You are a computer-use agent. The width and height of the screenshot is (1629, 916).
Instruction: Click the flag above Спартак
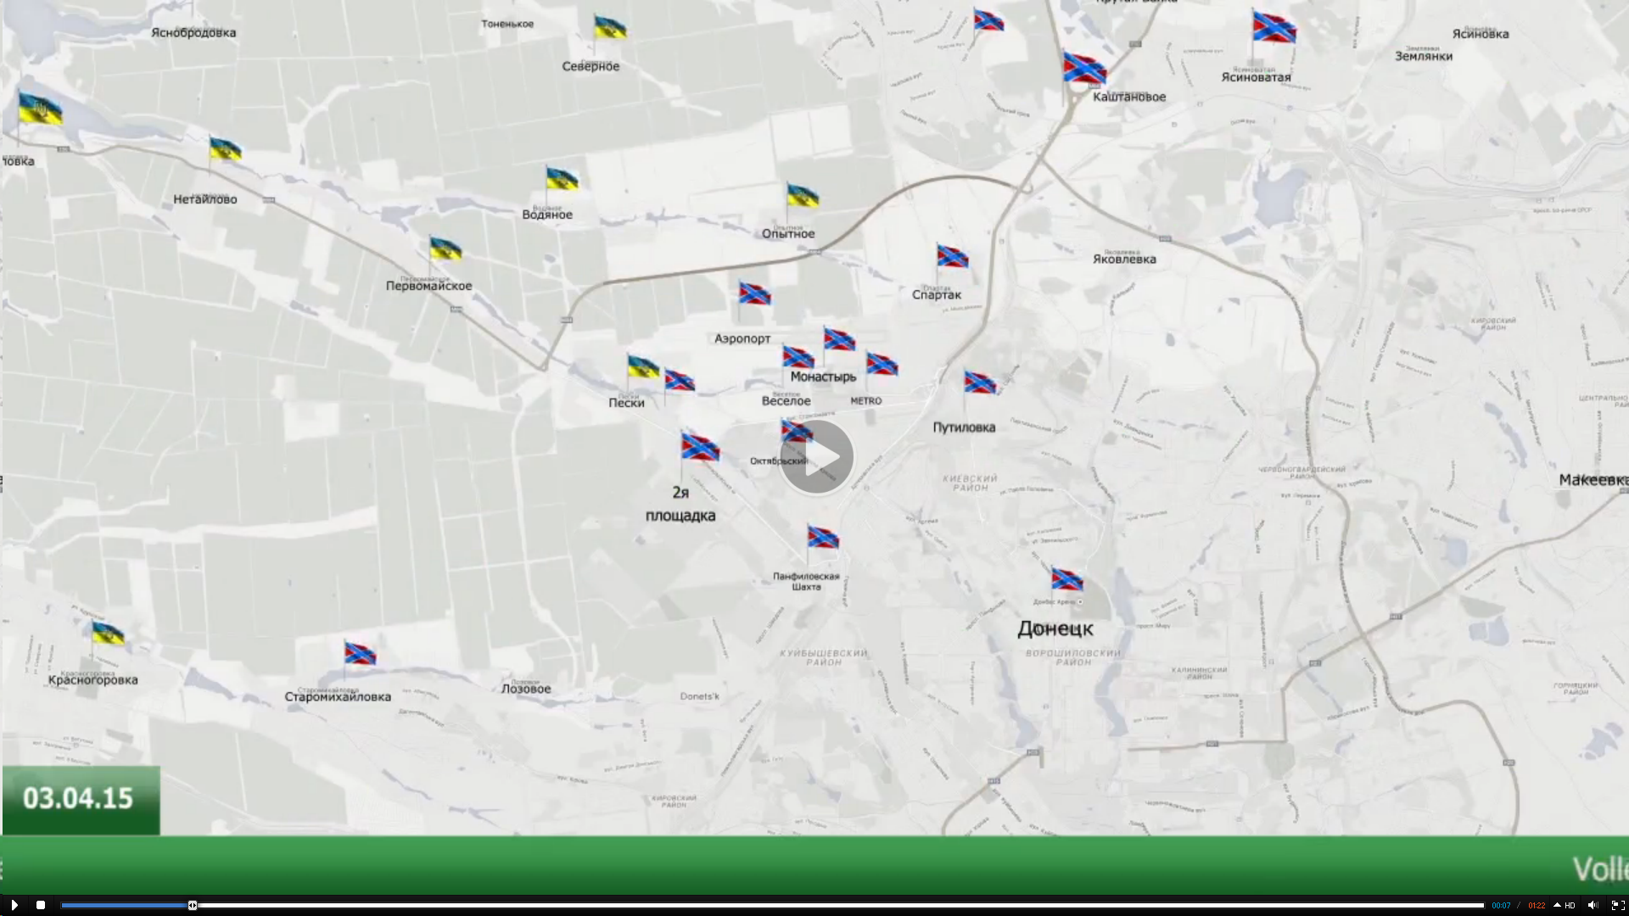coord(952,256)
